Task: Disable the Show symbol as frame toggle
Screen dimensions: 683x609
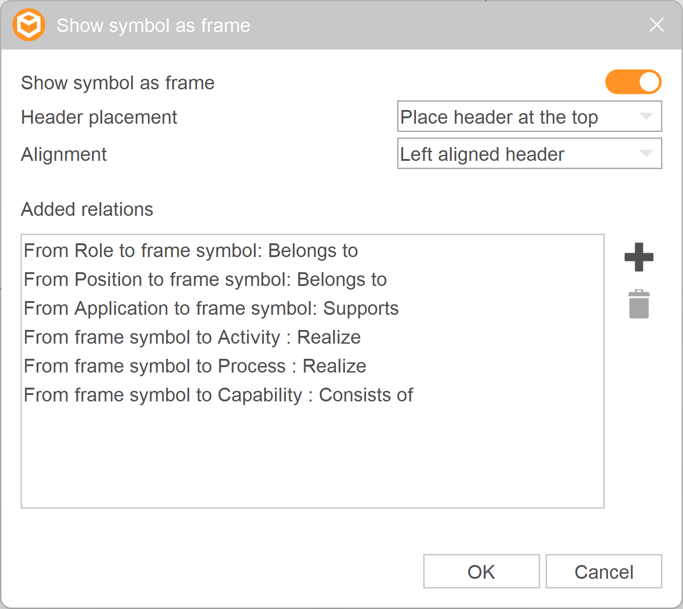Action: tap(633, 82)
